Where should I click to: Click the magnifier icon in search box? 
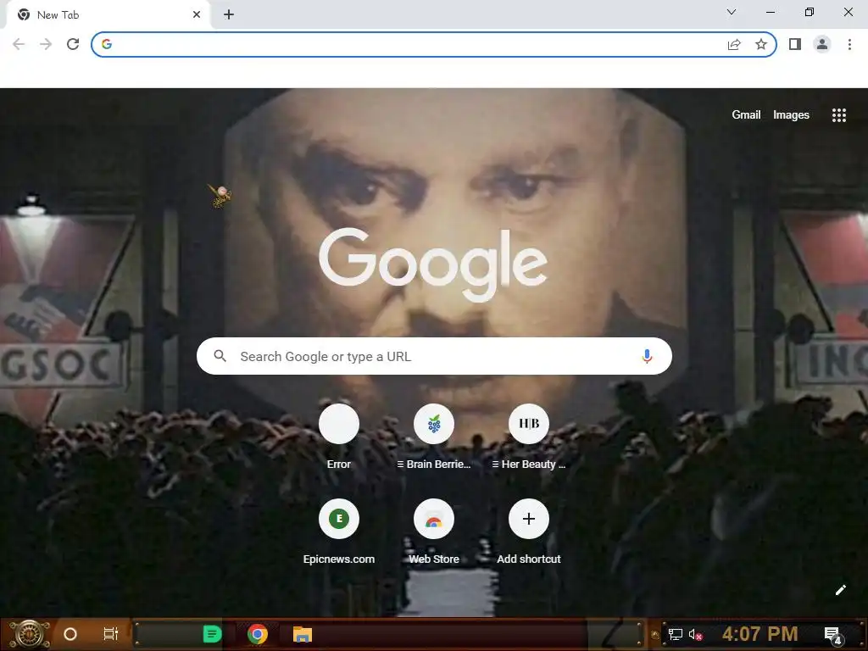(220, 356)
